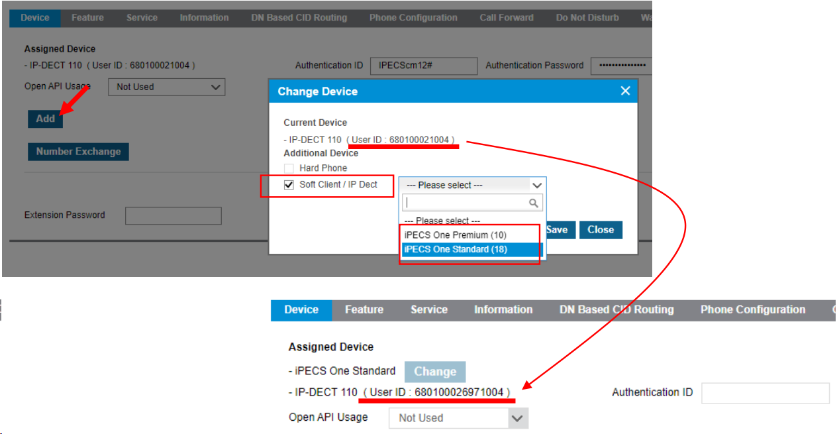Select the Device tab in lower panel
Image resolution: width=837 pixels, height=434 pixels.
[x=301, y=309]
